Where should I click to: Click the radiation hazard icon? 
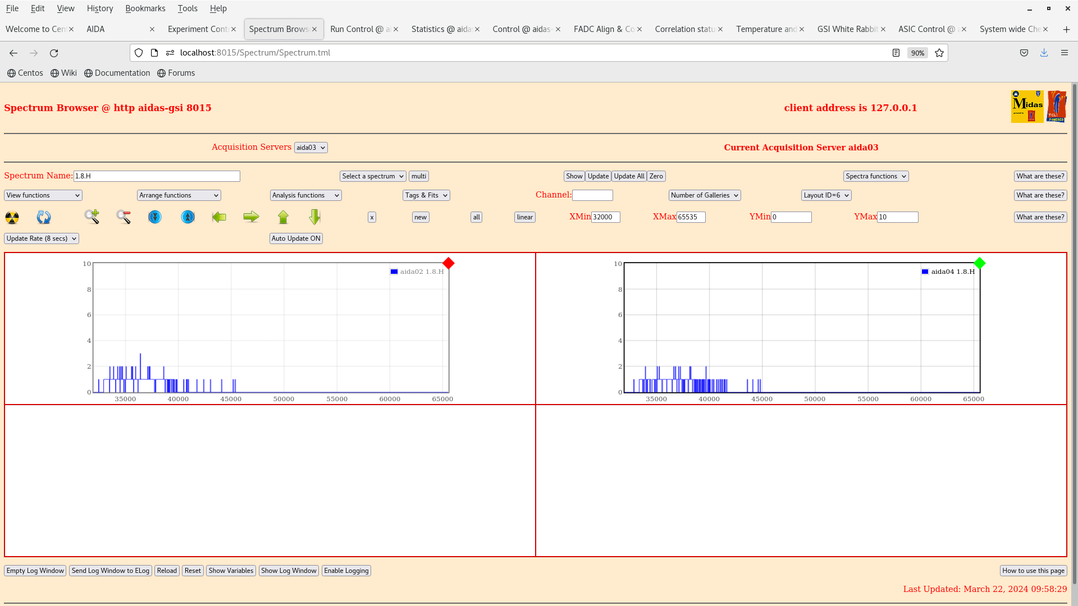12,217
